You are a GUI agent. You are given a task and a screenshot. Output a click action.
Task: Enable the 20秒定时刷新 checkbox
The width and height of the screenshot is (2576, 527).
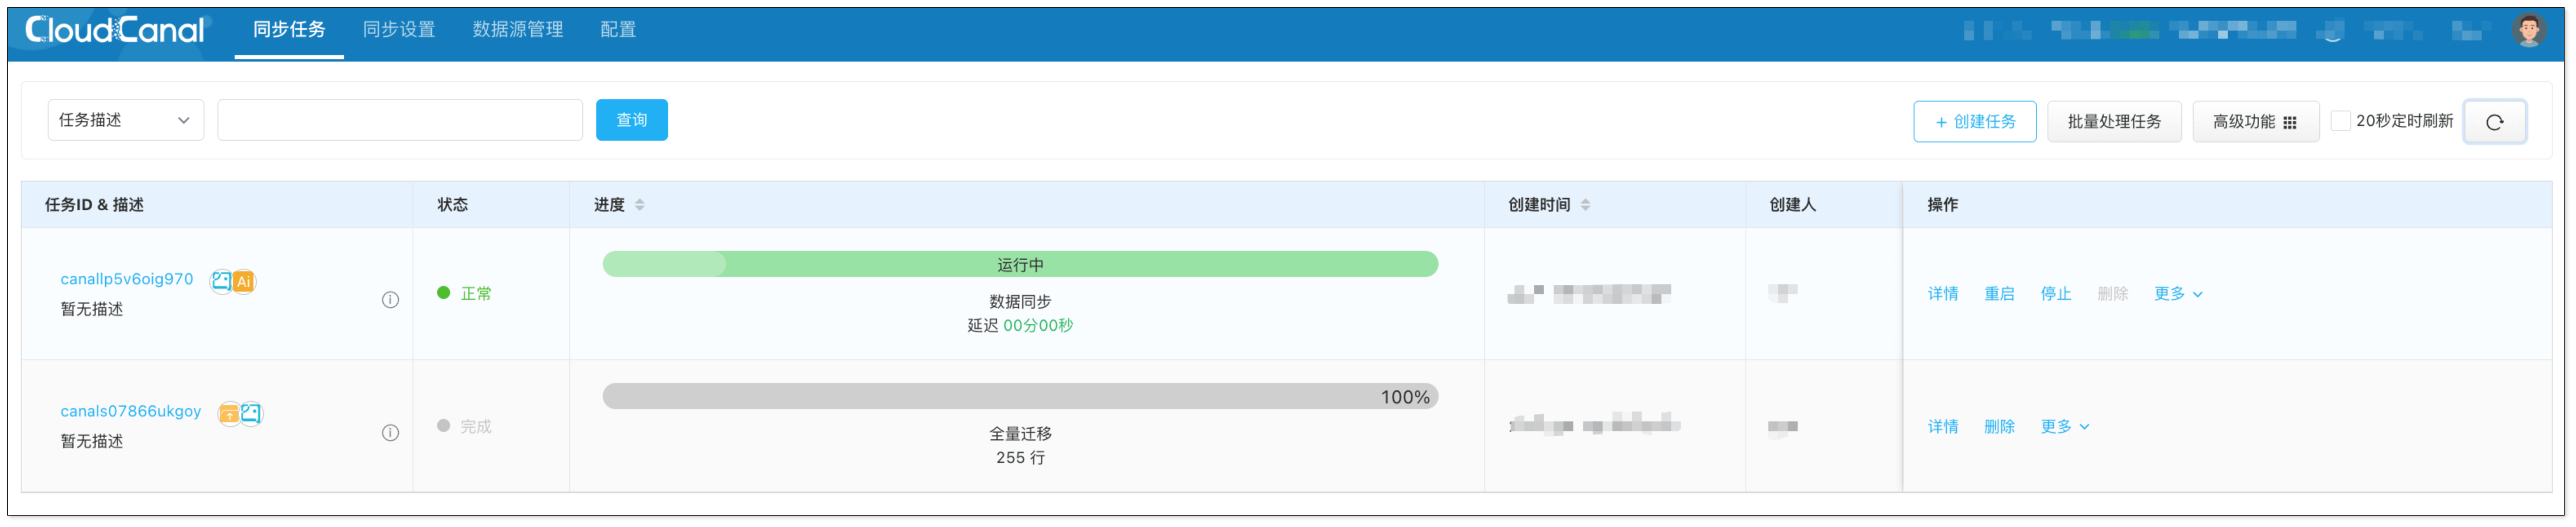click(x=2340, y=121)
